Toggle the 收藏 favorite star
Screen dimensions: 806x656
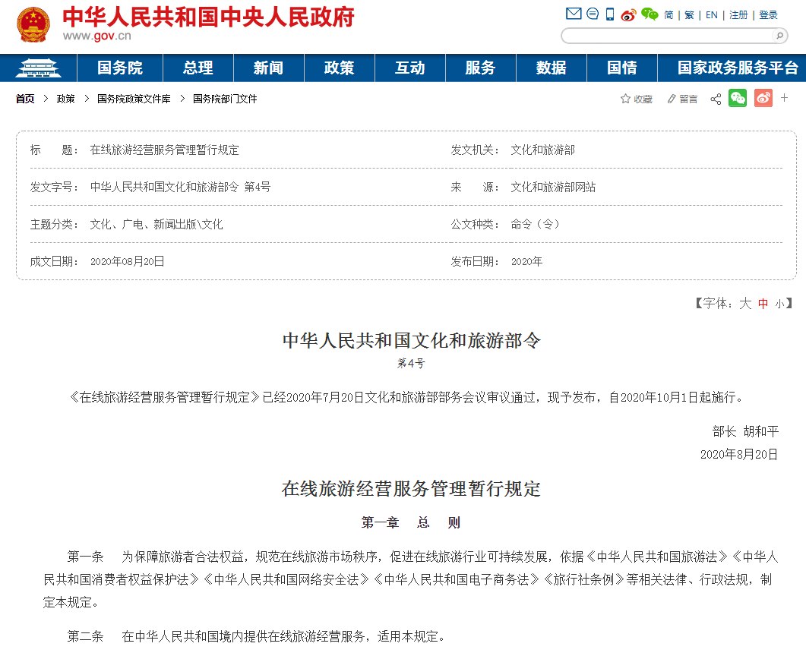pos(625,98)
